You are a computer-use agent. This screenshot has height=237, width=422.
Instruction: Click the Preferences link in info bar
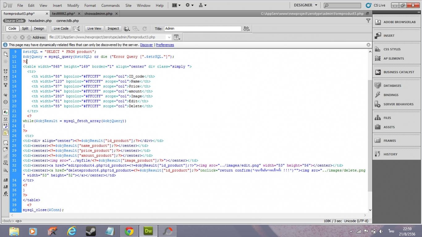tap(165, 45)
